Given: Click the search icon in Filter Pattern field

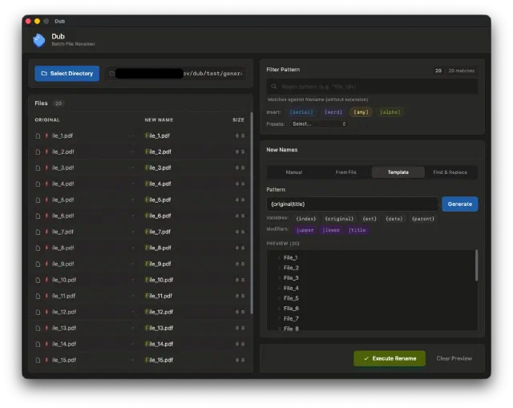Looking at the screenshot, I should (273, 87).
